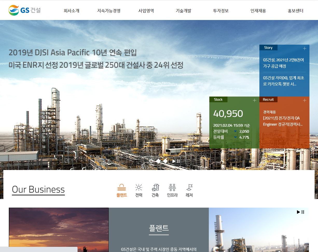
Task: Open story about 2만8천여 가구 공급 예정
Action: click(x=284, y=63)
